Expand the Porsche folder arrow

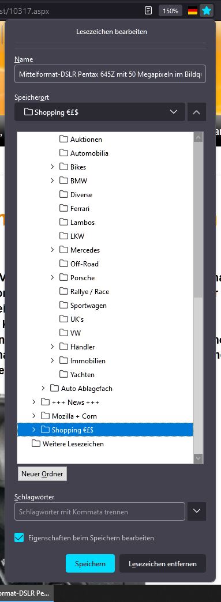[53, 277]
